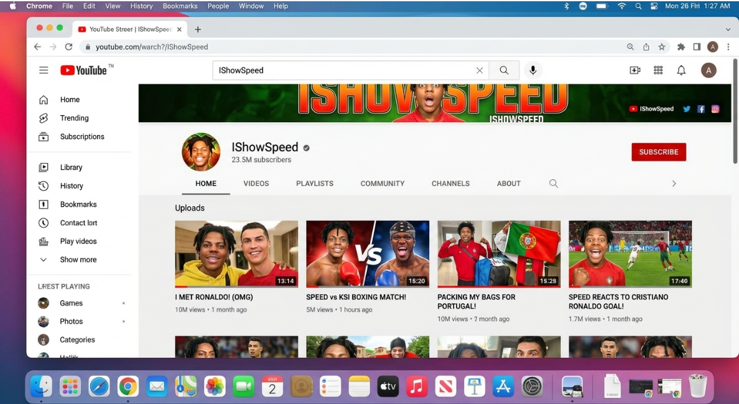
Task: Switch to the VIDEOS tab
Action: pos(256,184)
